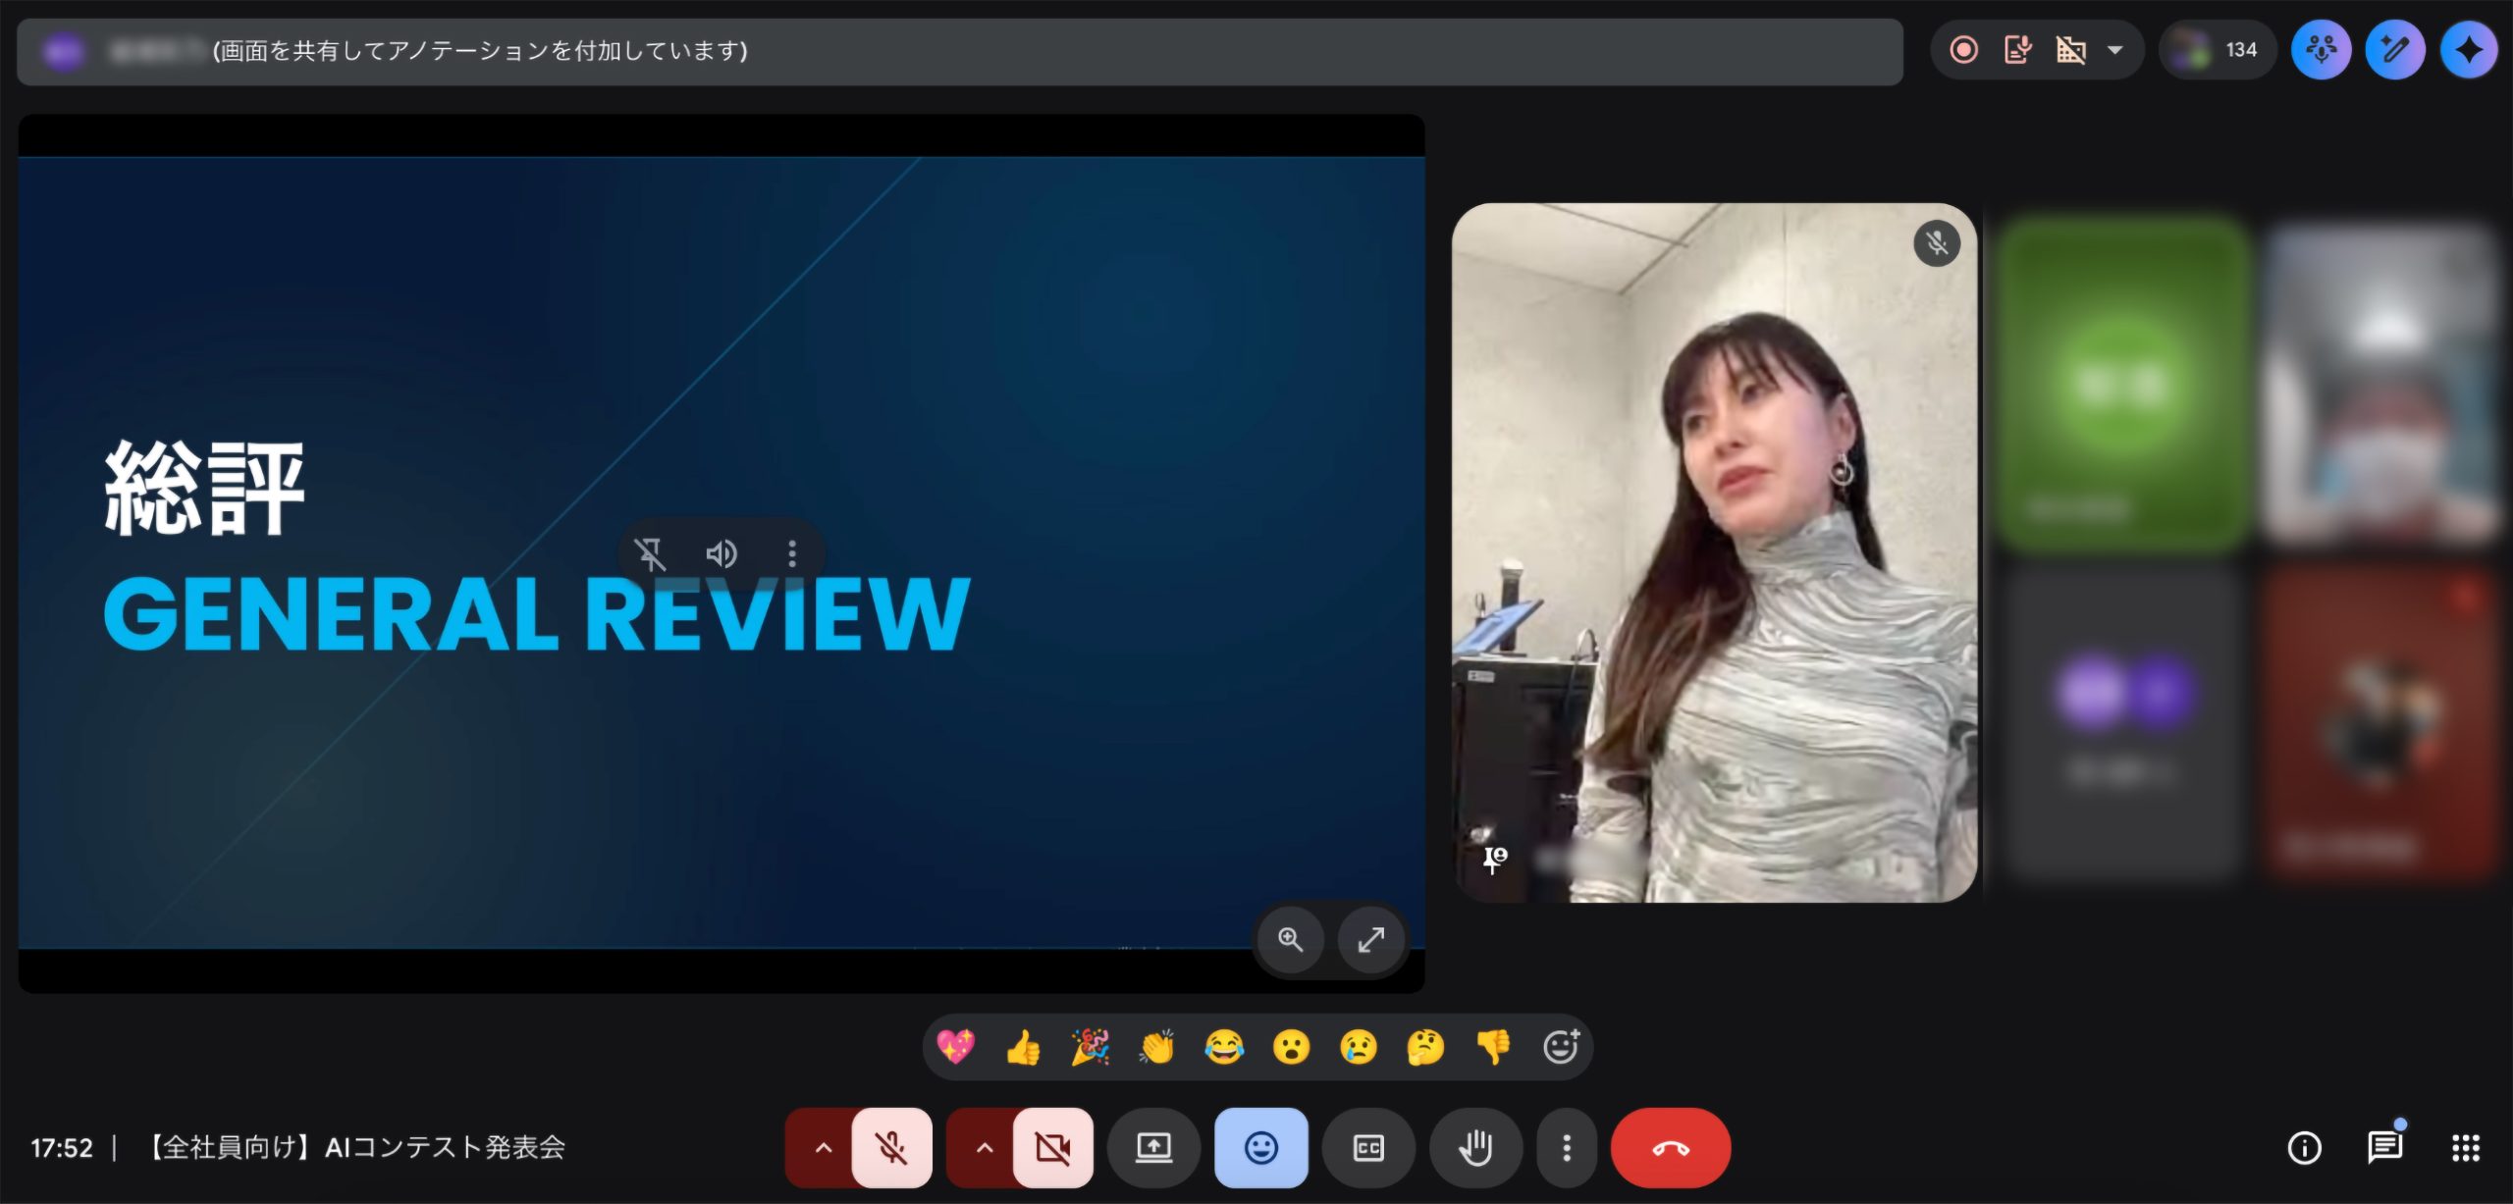Open the chat panel
Viewport: 2513px width, 1204px height.
click(x=2384, y=1147)
